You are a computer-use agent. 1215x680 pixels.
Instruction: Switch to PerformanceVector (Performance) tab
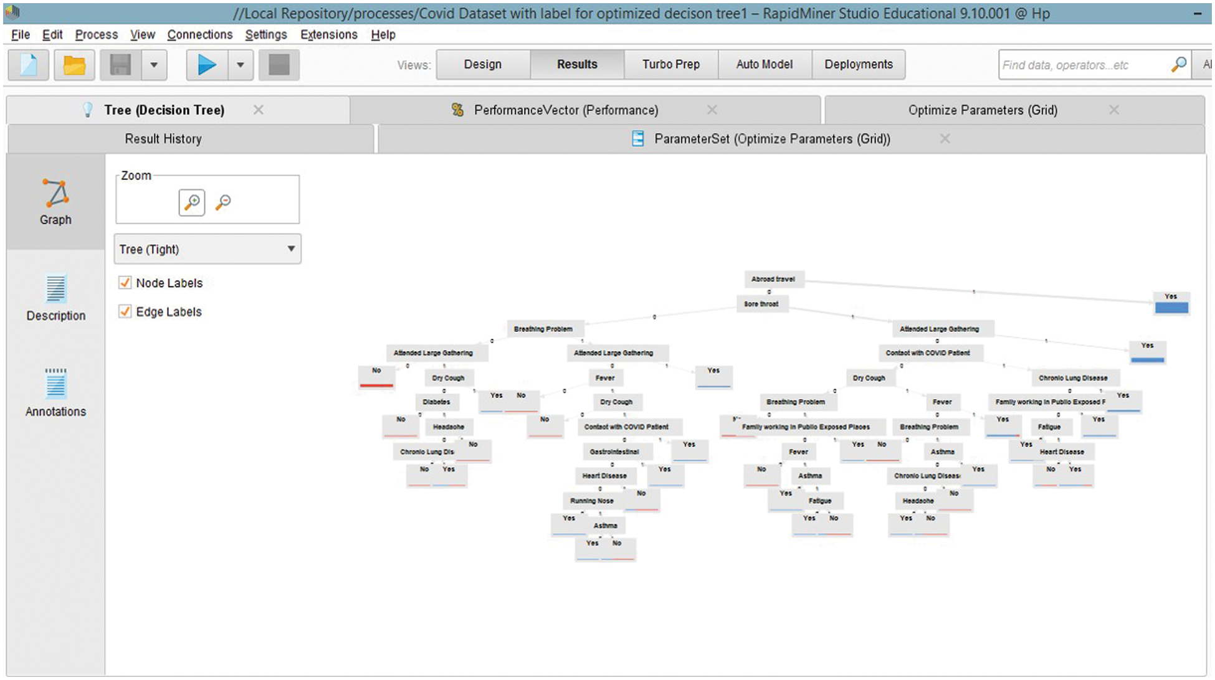pyautogui.click(x=565, y=110)
